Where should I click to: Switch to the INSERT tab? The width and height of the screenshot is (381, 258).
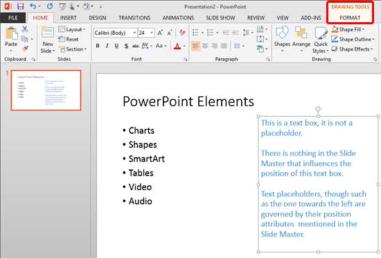point(69,18)
